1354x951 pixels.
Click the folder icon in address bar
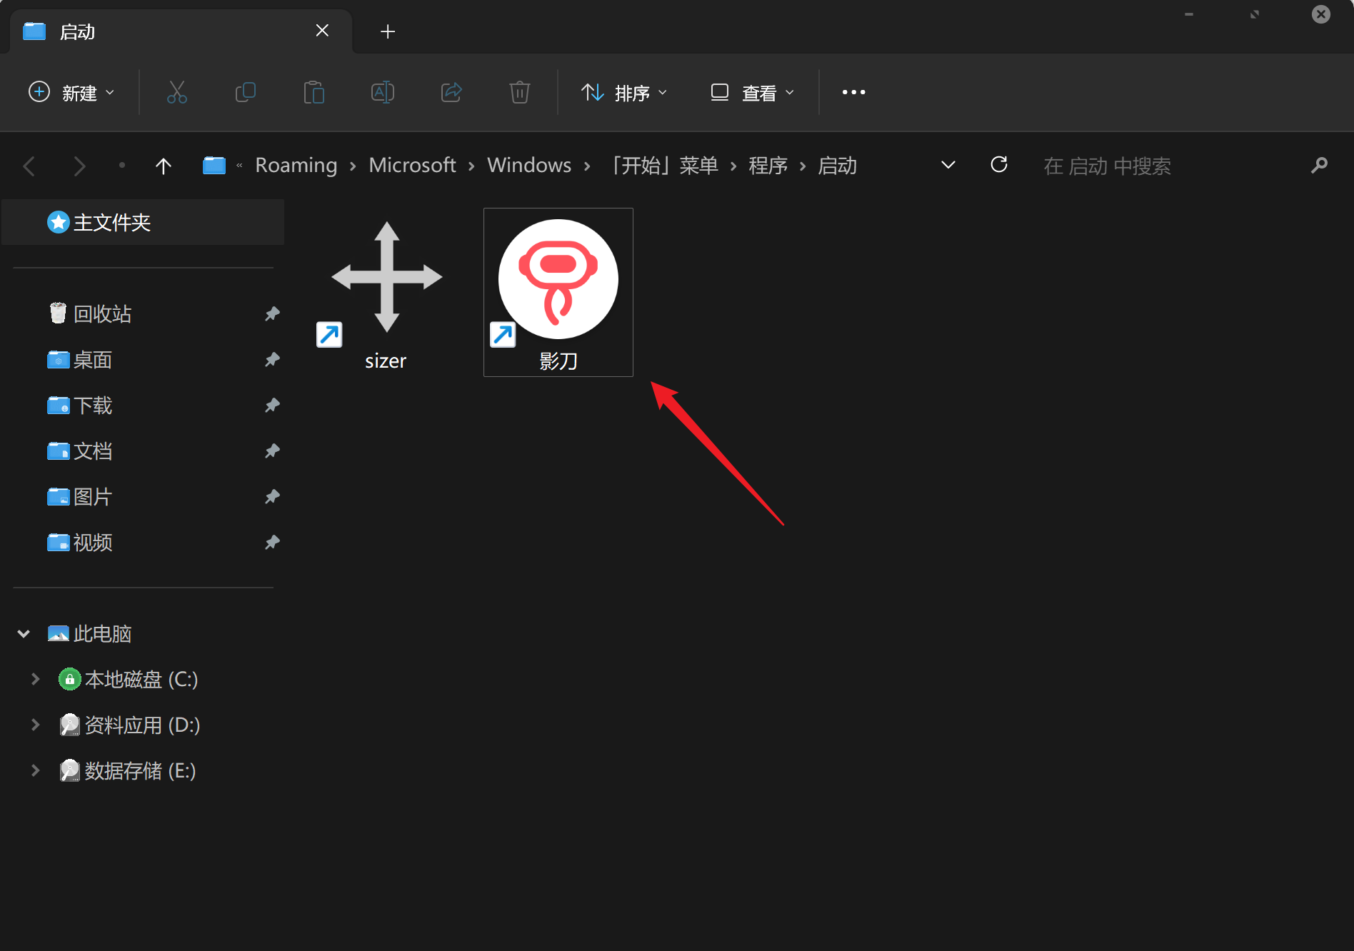click(214, 166)
